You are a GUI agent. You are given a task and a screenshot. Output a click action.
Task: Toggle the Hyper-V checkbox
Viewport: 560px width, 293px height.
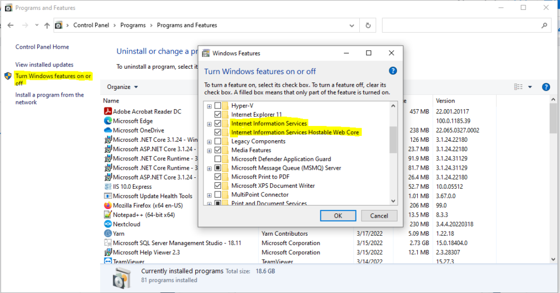(x=218, y=105)
